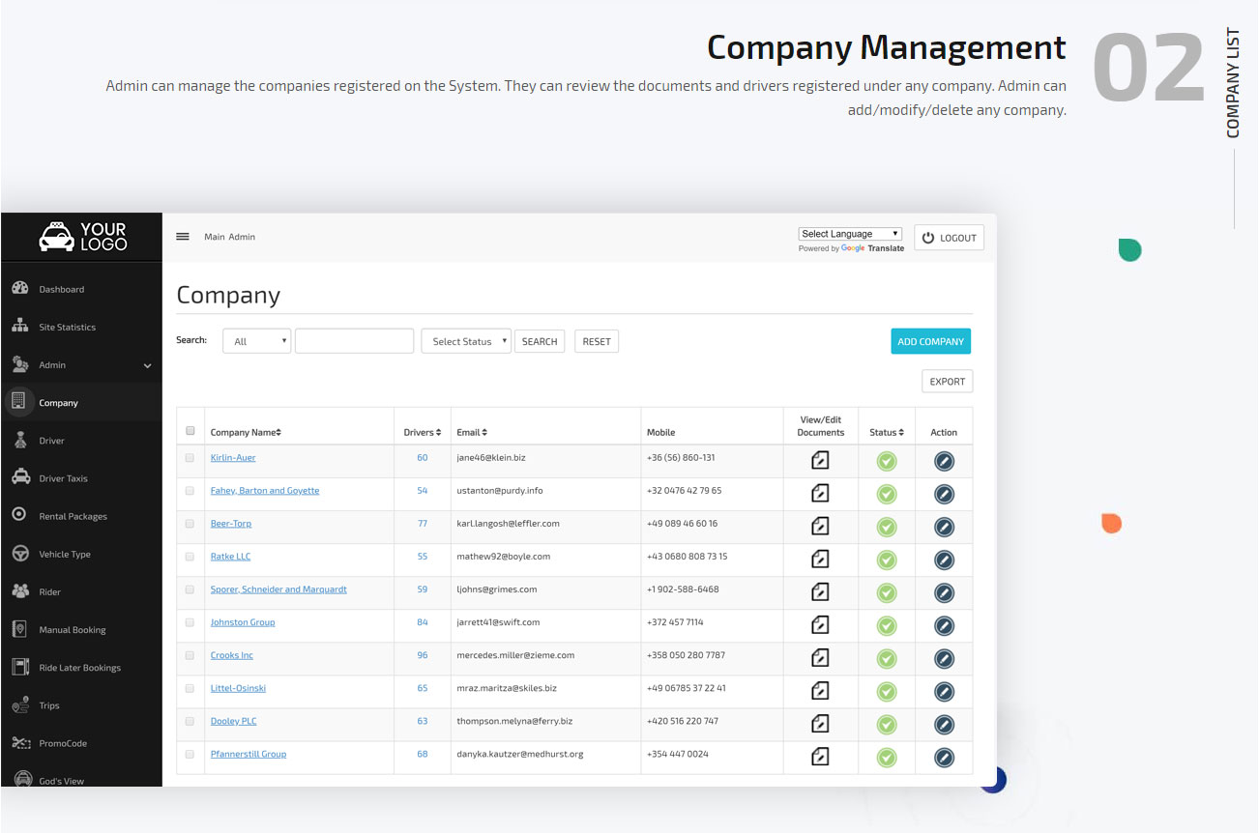Image resolution: width=1259 pixels, height=833 pixels.
Task: Open the Dooley PLC company link
Action: [x=233, y=720]
